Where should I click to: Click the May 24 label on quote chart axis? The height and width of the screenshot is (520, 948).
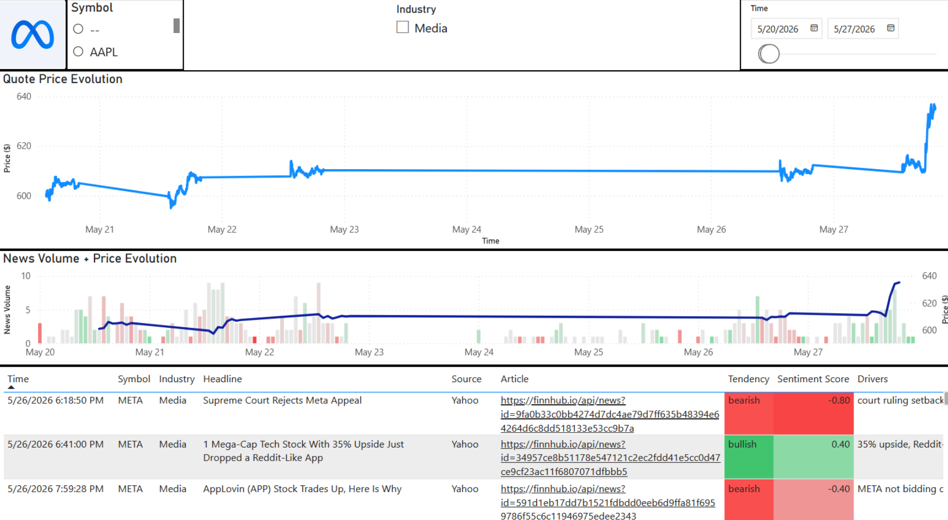(467, 230)
